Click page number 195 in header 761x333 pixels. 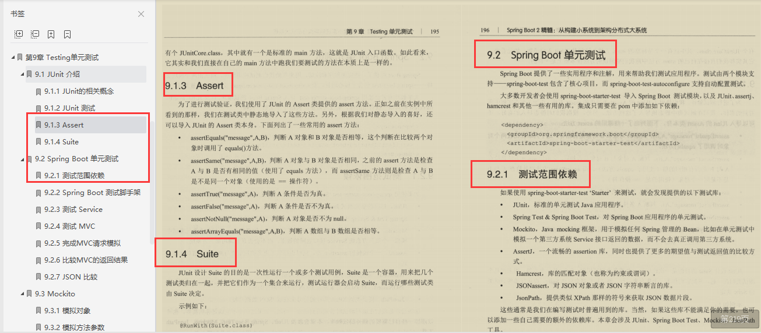pos(434,31)
